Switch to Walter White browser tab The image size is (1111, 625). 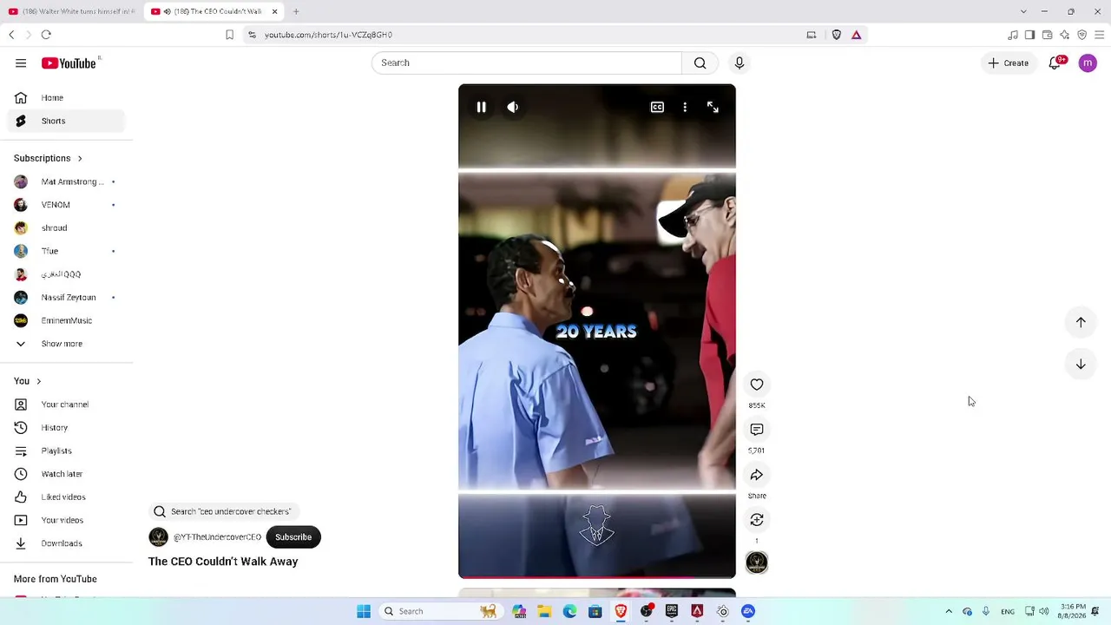coord(70,11)
